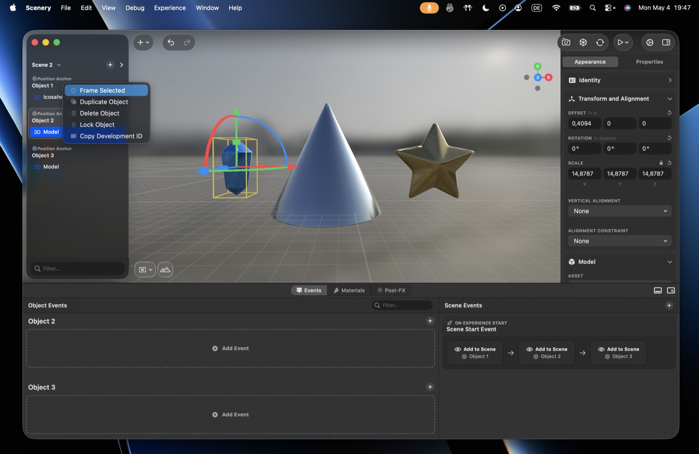Click the picture-in-picture panel icon
Viewport: 699px width, 454px height.
tap(671, 290)
